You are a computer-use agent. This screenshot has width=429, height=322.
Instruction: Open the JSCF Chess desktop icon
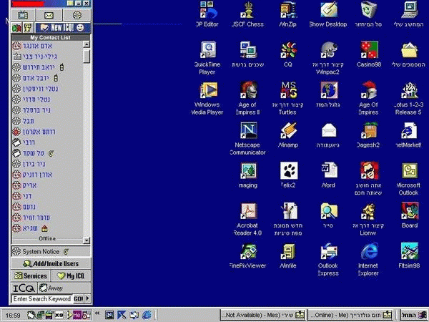(248, 14)
